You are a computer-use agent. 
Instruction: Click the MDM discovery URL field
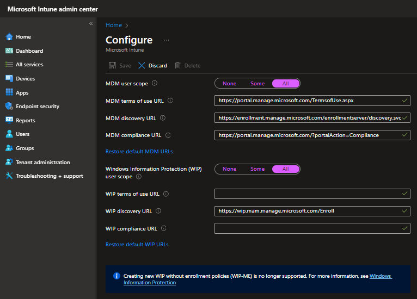click(x=312, y=118)
